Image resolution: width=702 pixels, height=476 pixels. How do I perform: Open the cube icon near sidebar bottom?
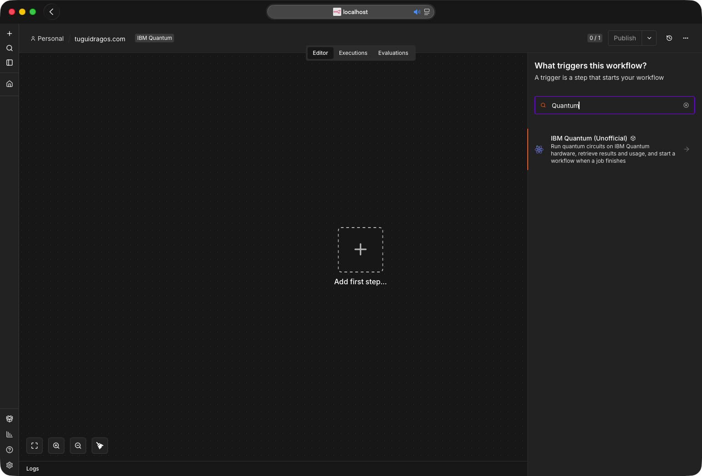[x=10, y=419]
